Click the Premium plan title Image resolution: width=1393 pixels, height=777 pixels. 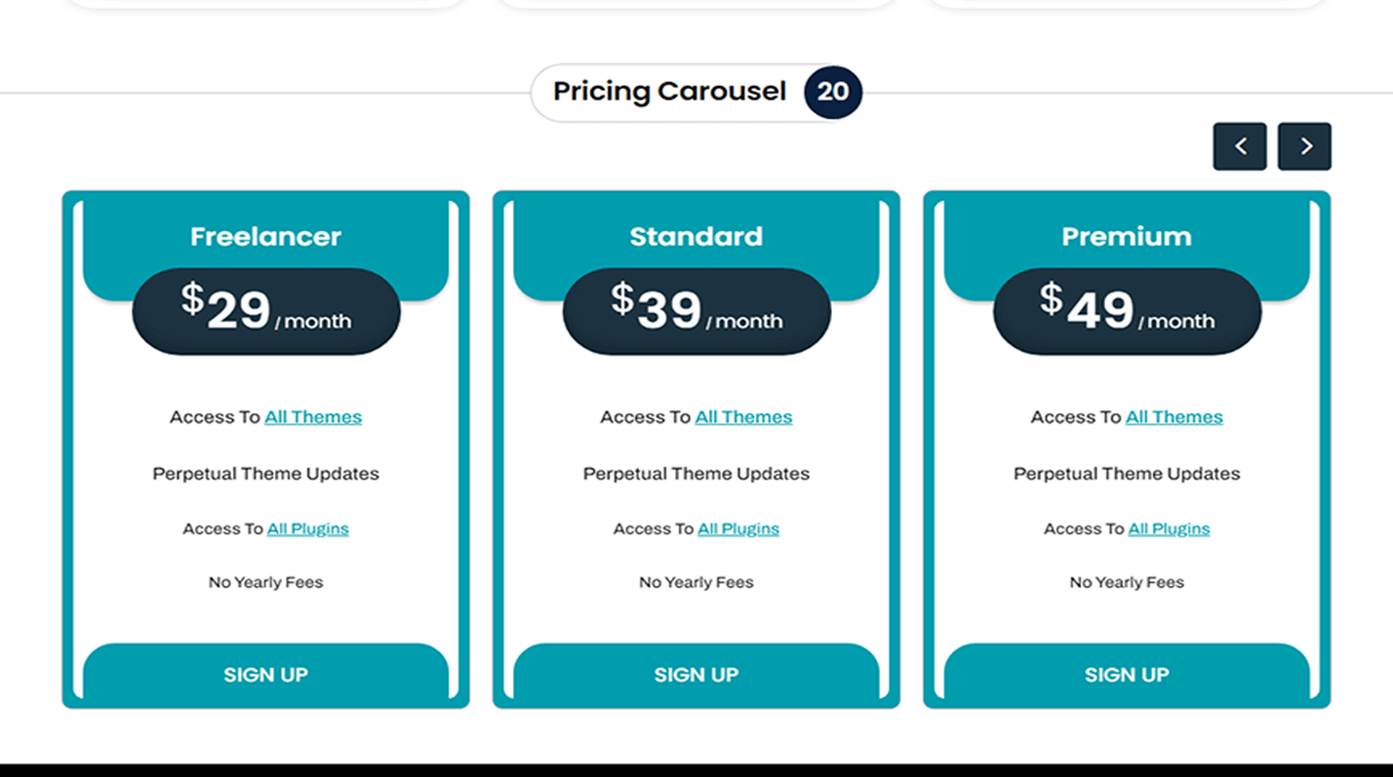click(1127, 237)
